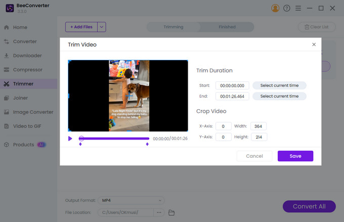Select the trim start diamond marker

tap(80, 144)
